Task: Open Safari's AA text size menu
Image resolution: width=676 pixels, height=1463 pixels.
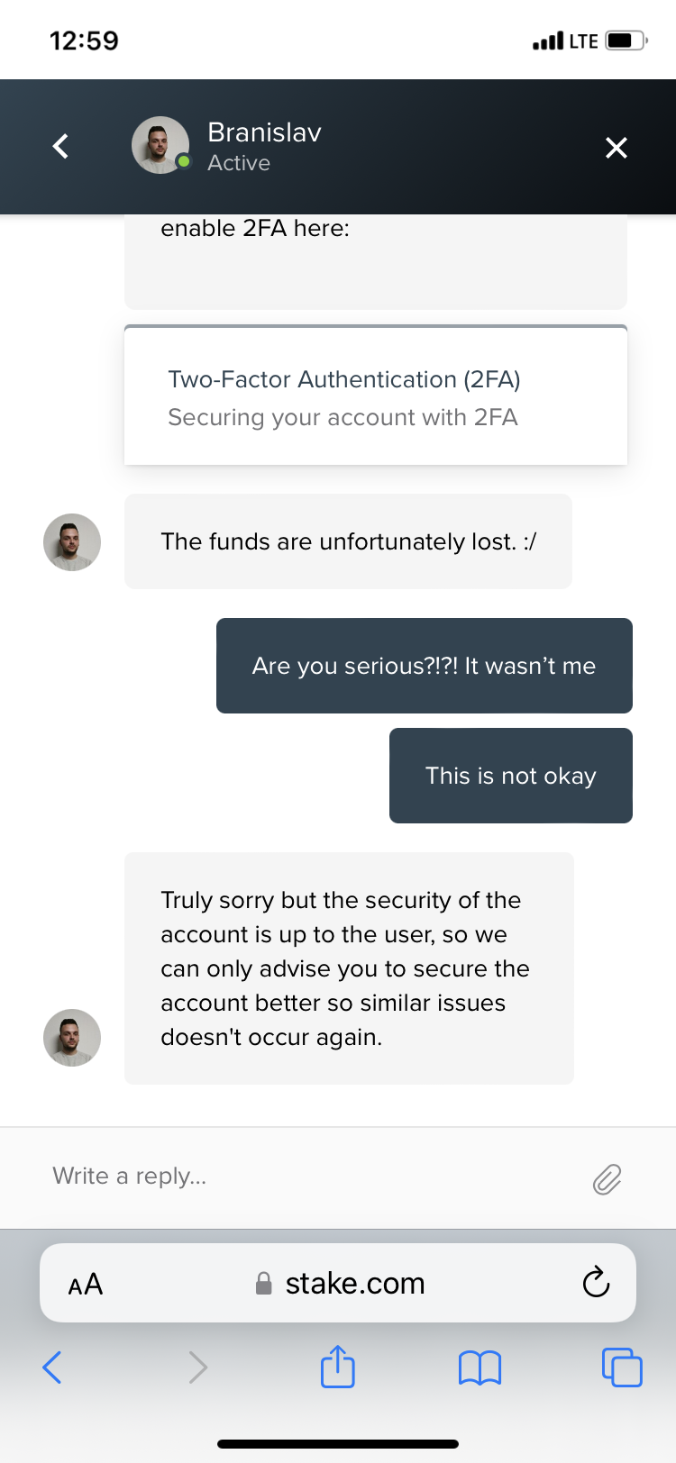Action: click(86, 1284)
